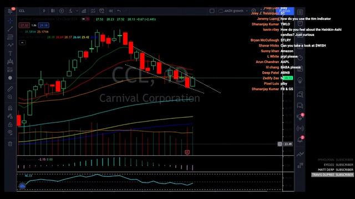Click the green 28.13 price label

click(288, 78)
